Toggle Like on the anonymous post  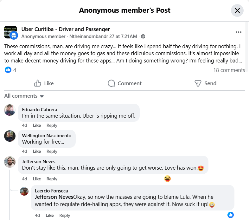pos(44,83)
